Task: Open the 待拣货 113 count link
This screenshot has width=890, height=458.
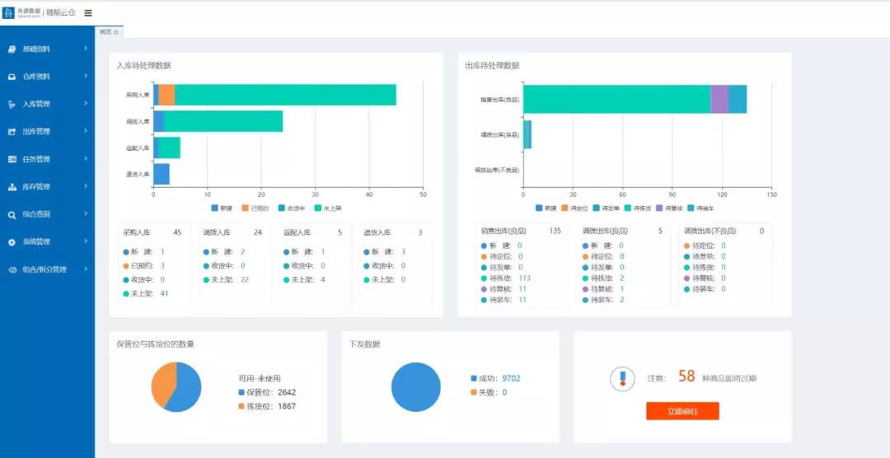Action: pos(524,278)
